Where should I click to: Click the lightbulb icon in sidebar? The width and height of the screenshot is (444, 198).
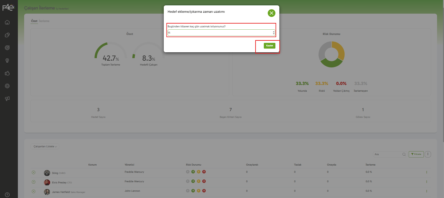[x=7, y=61]
